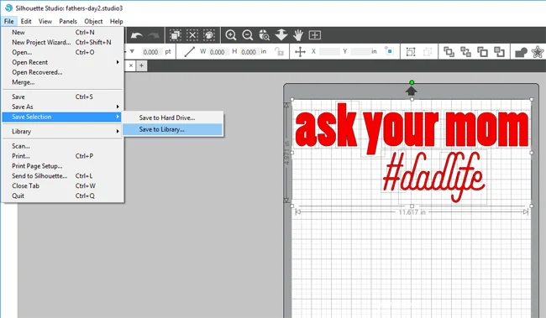This screenshot has width=546, height=318.
Task: Open the View menu
Action: (45, 21)
